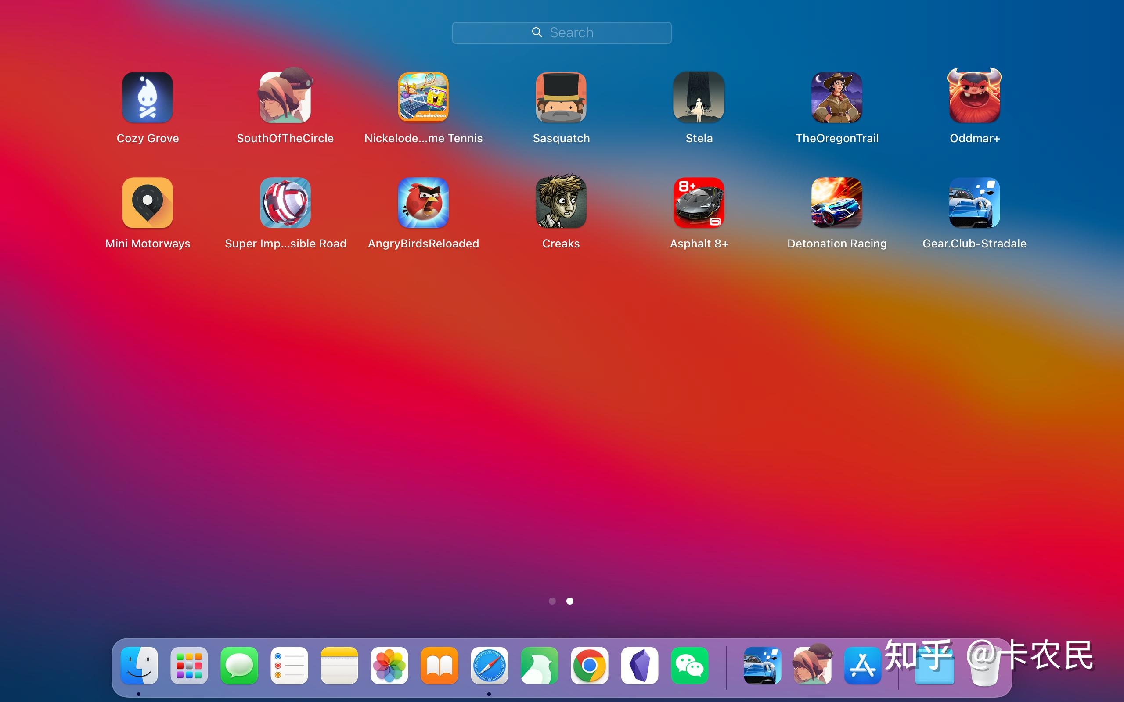The image size is (1124, 702).
Task: Open TheOregonTrail game
Action: pyautogui.click(x=837, y=97)
